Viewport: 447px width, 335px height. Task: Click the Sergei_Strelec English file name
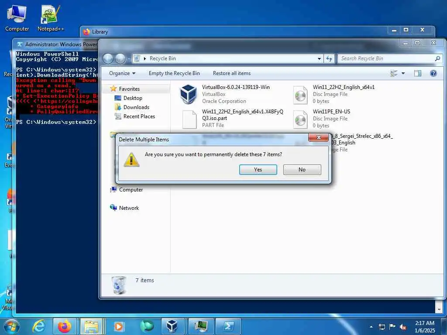[362, 139]
